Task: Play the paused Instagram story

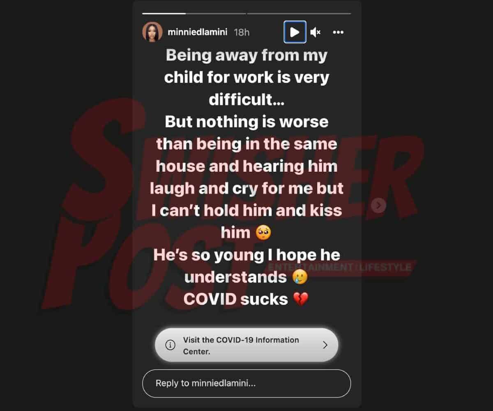Action: (x=295, y=32)
